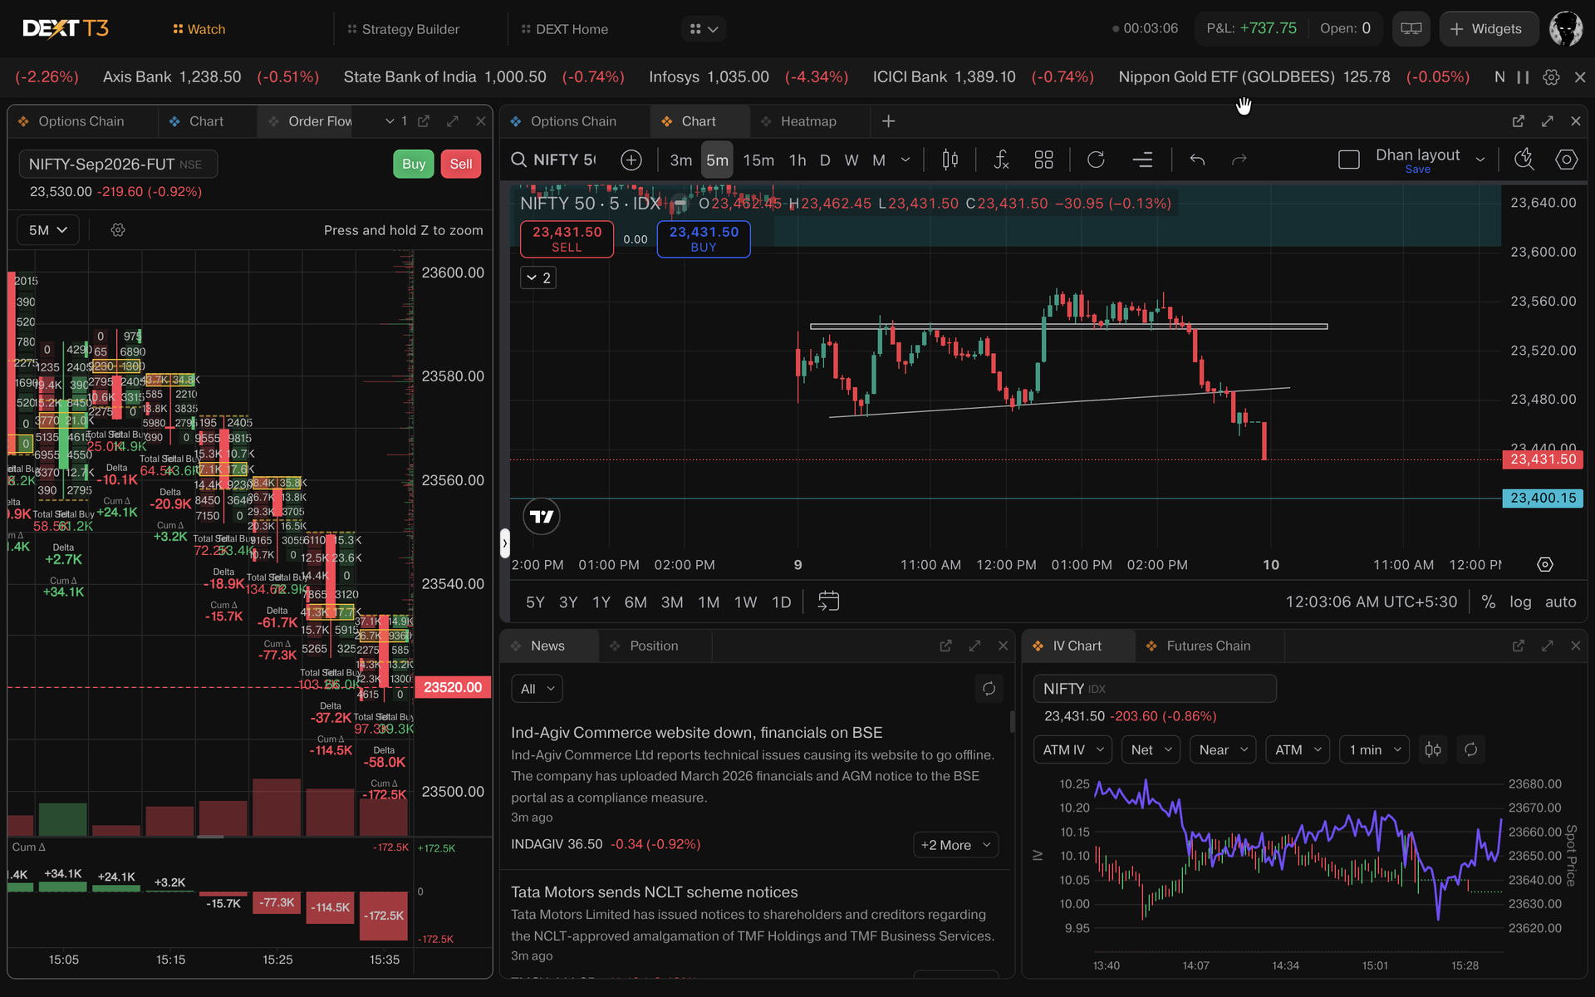Collapse the indicator legend showing 2
Image resolution: width=1595 pixels, height=997 pixels.
point(538,277)
